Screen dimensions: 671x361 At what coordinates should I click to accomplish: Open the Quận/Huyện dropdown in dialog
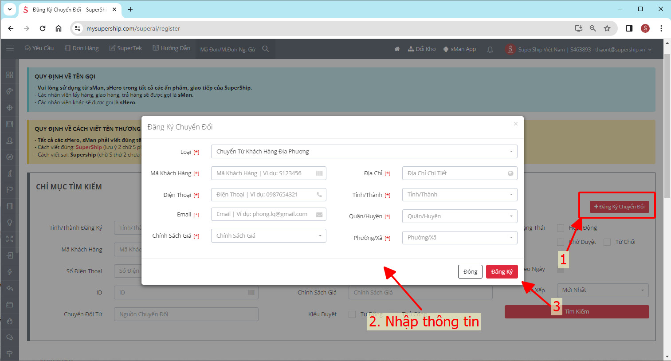click(460, 216)
